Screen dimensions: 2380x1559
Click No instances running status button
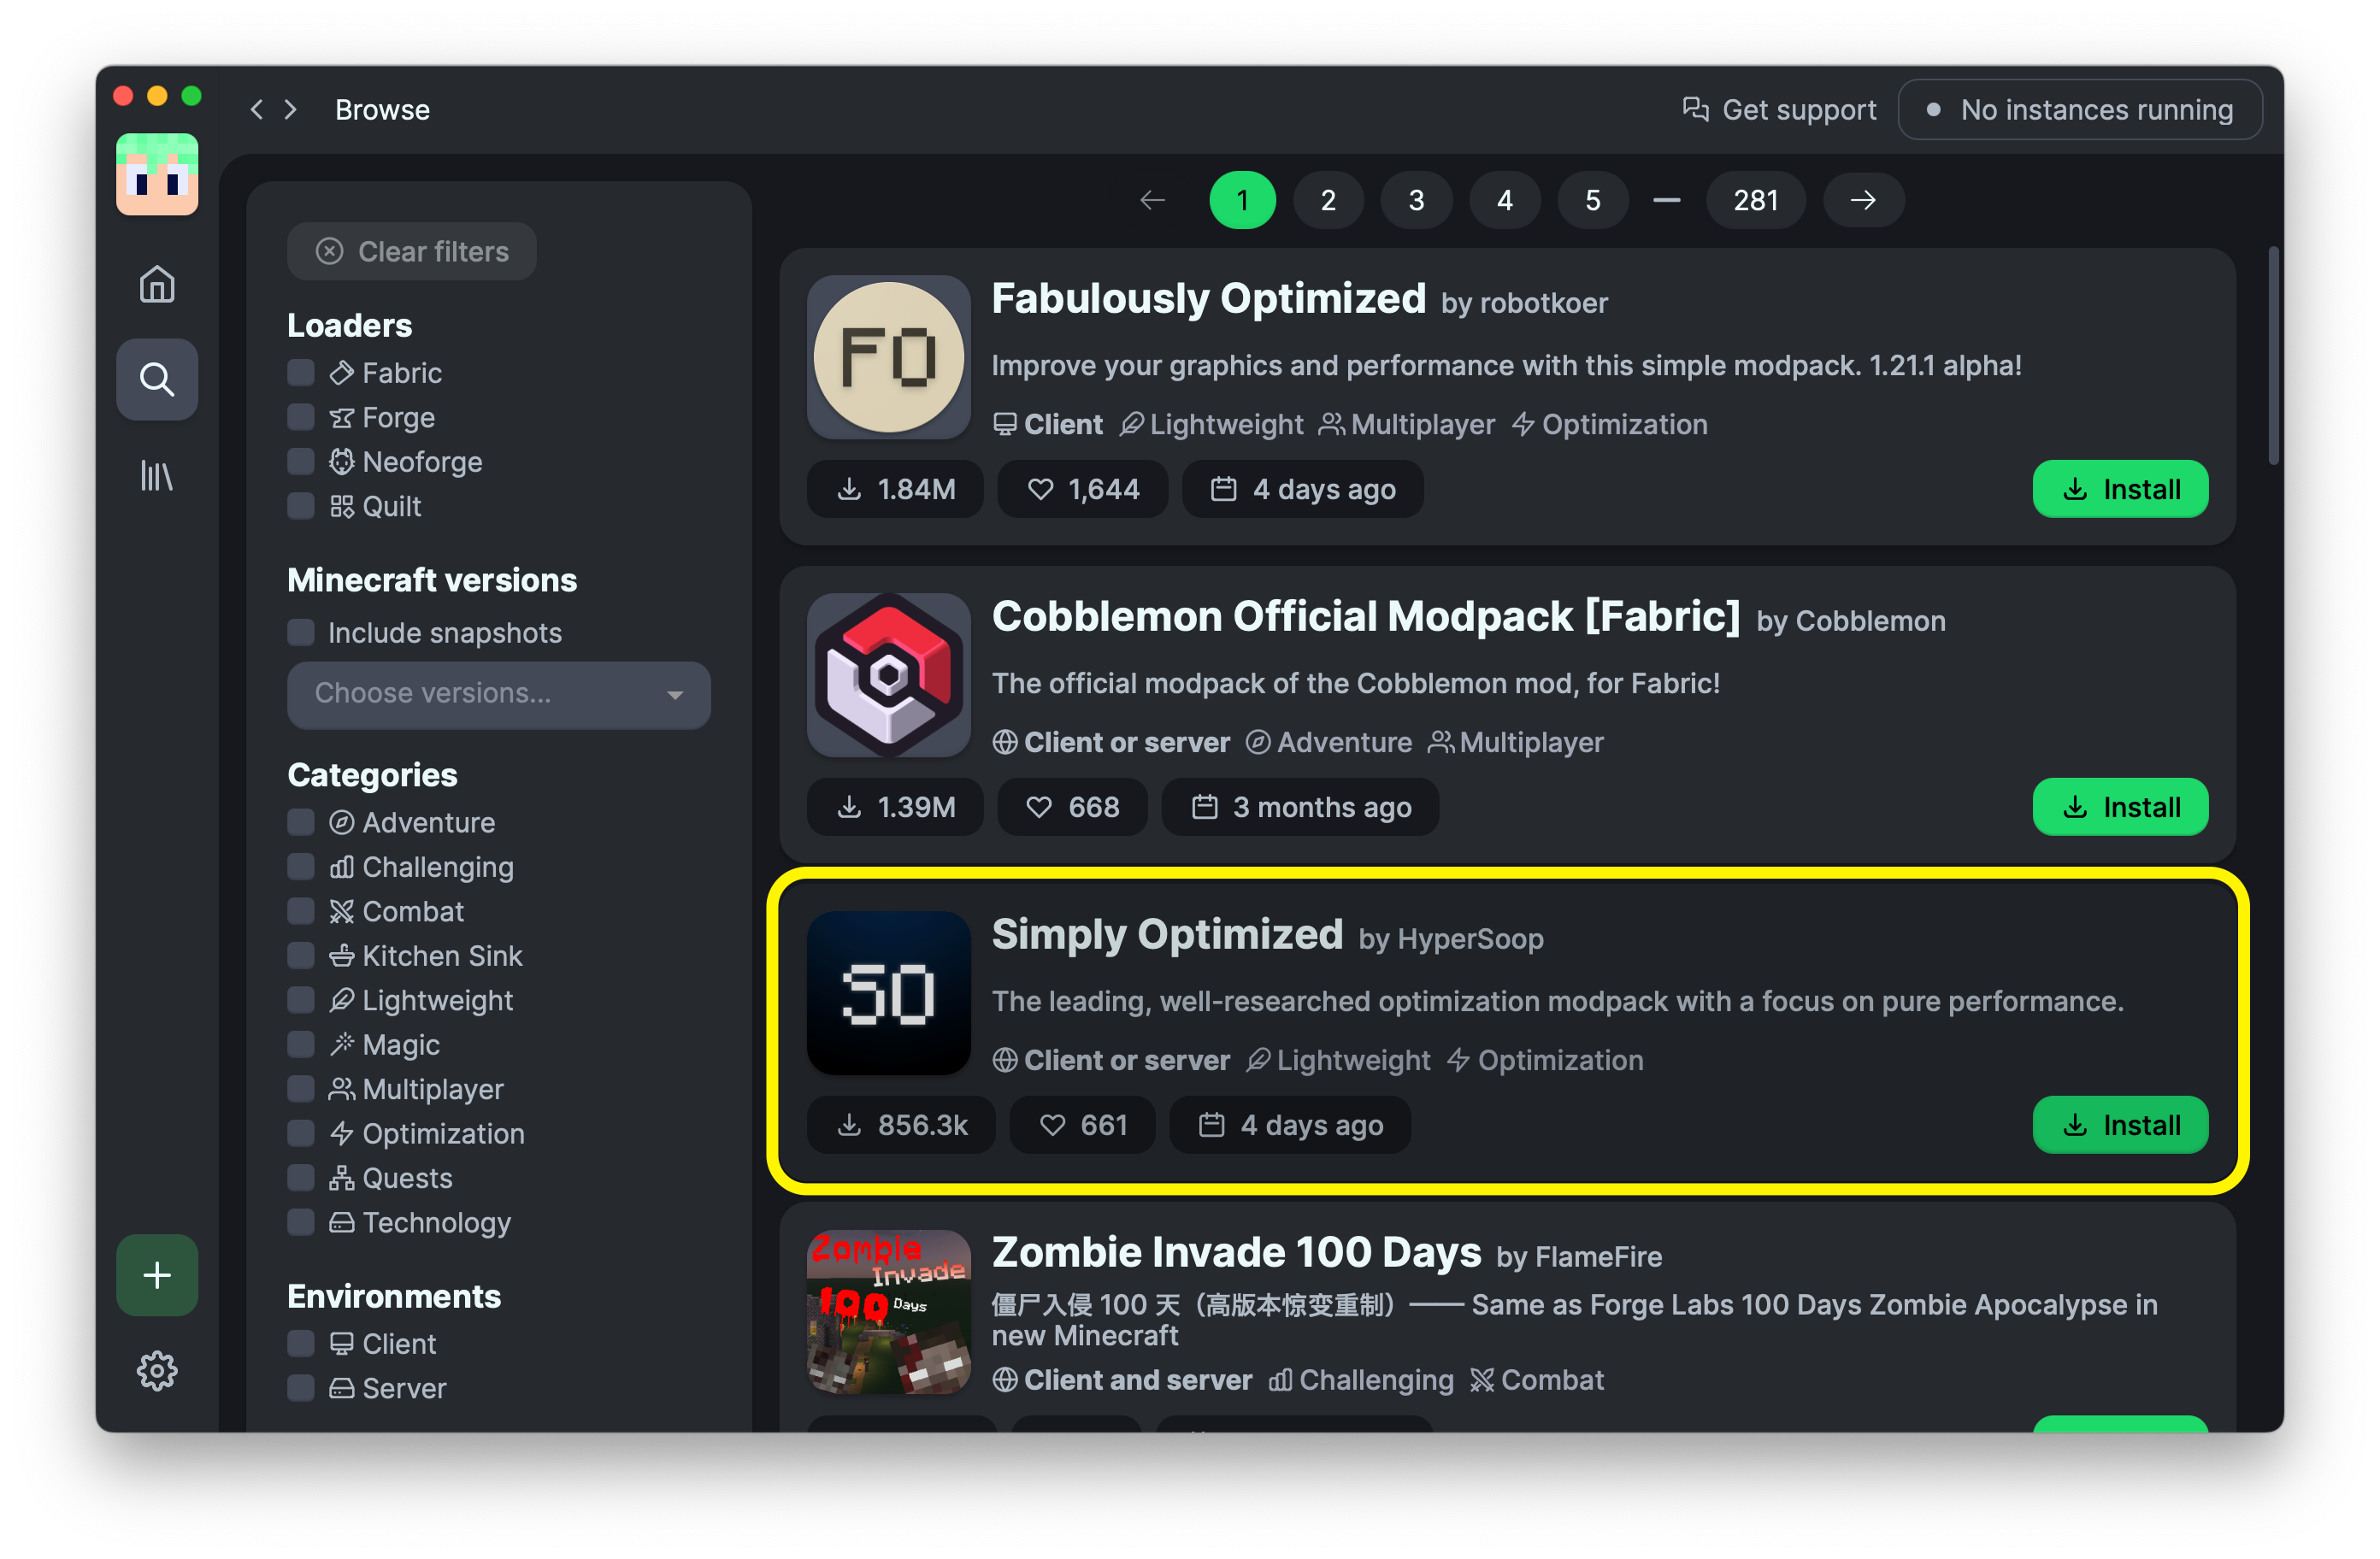tap(2080, 109)
